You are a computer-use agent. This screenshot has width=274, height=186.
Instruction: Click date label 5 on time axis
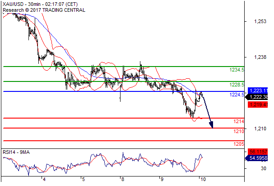[x=83, y=179]
